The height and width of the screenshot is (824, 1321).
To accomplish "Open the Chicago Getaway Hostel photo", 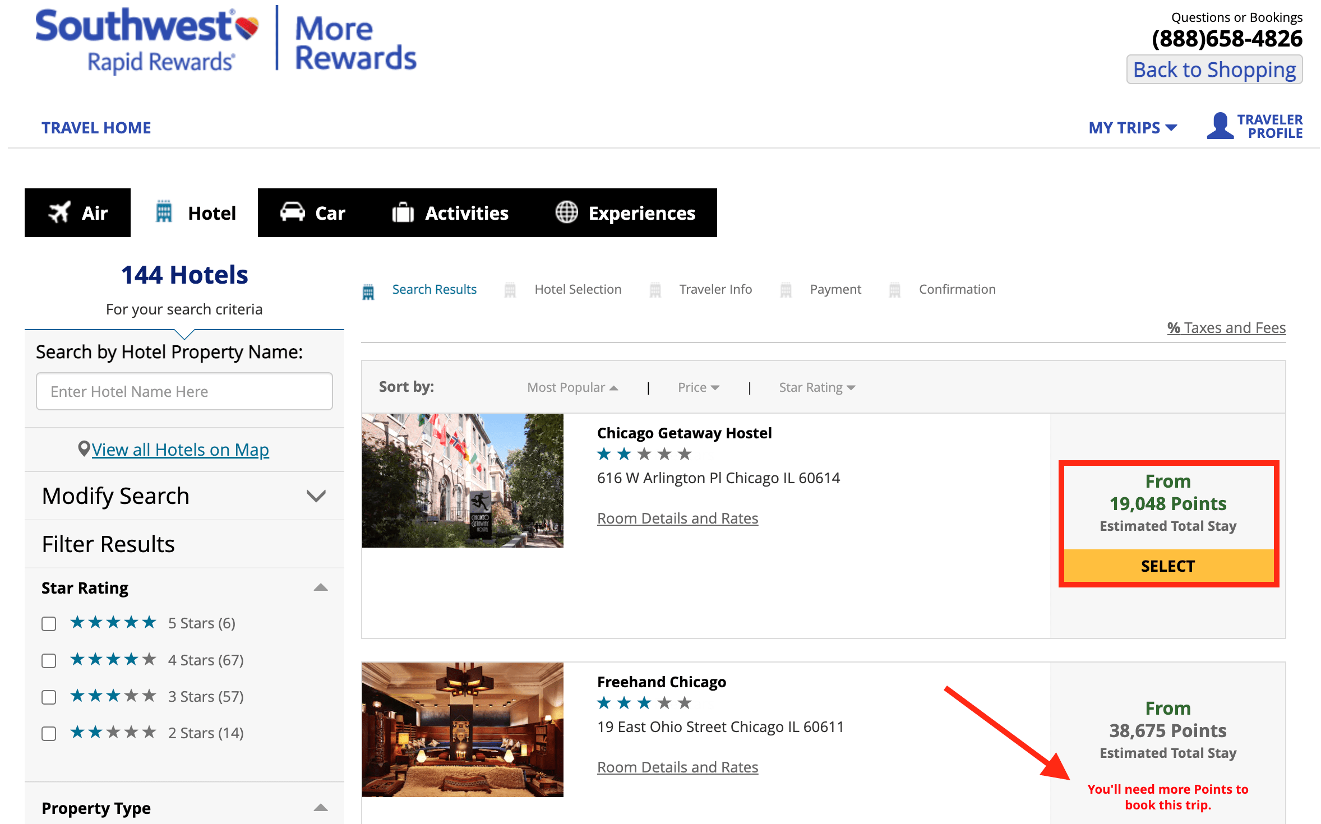I will coord(463,480).
